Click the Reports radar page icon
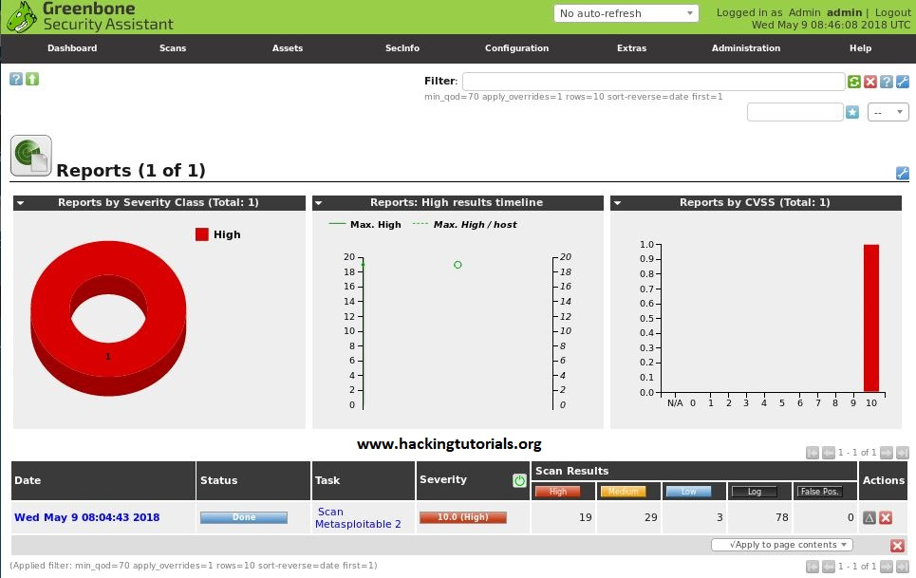Image resolution: width=916 pixels, height=578 pixels. coord(31,156)
